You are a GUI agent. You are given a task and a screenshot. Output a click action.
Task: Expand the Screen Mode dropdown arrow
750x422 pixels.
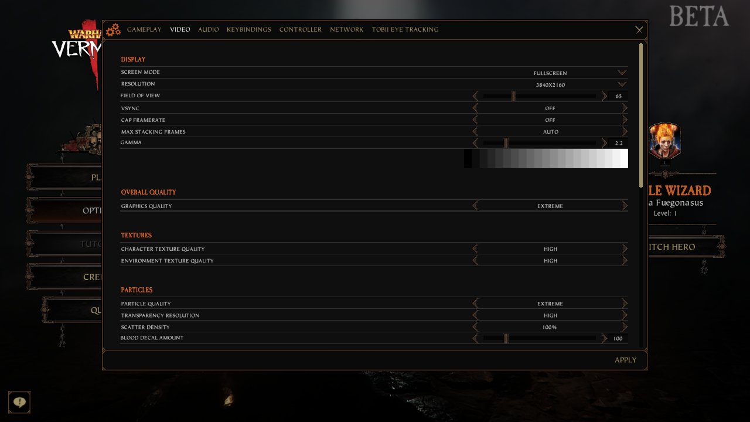[x=622, y=73]
